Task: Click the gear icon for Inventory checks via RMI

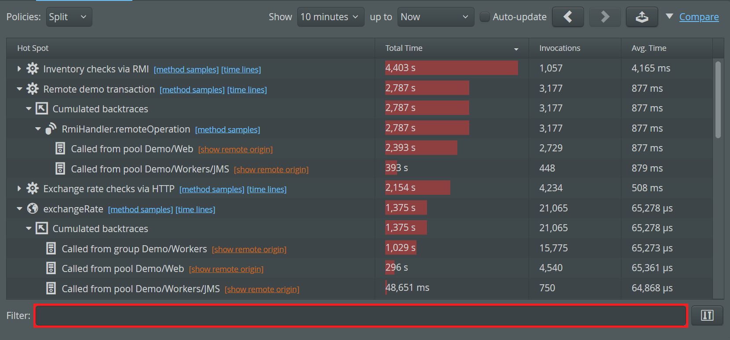Action: (33, 69)
